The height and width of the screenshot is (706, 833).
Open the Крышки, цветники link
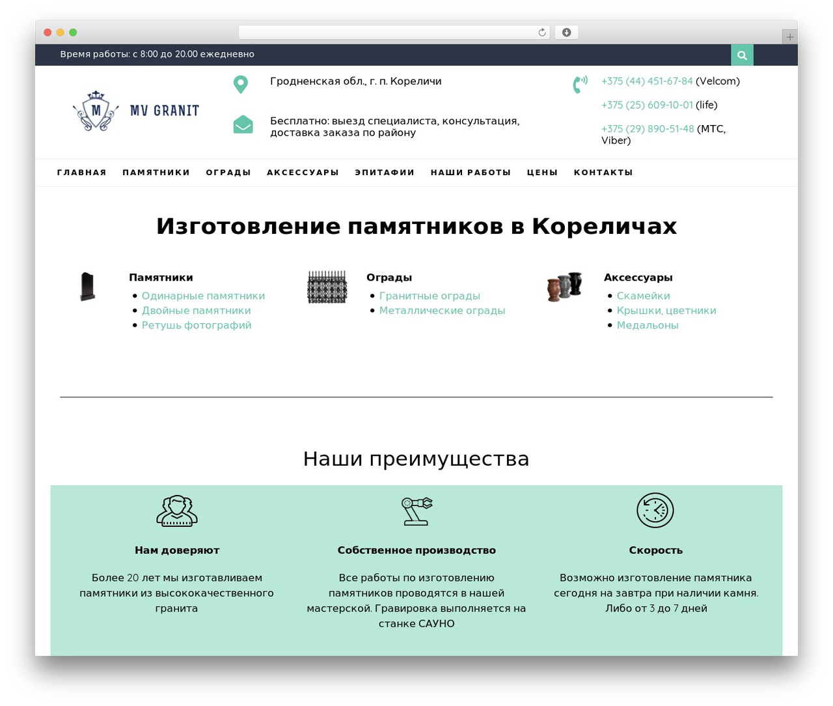[666, 311]
